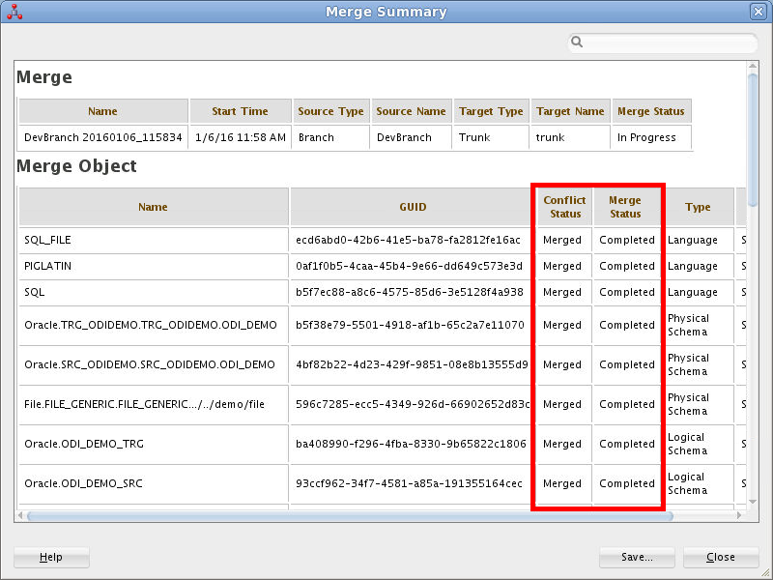Viewport: 773px width, 580px height.
Task: Click Merged cell in SQL_FILE row
Action: tap(564, 240)
